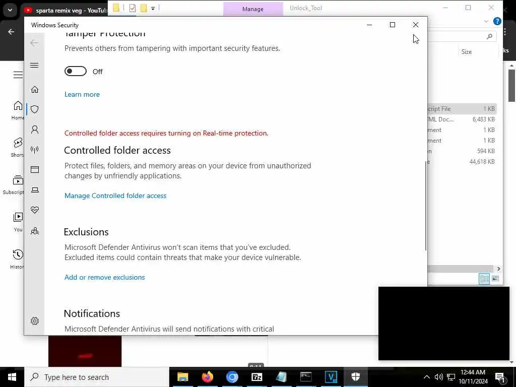Go back in Windows Security window
This screenshot has height=387, width=516.
point(34,43)
